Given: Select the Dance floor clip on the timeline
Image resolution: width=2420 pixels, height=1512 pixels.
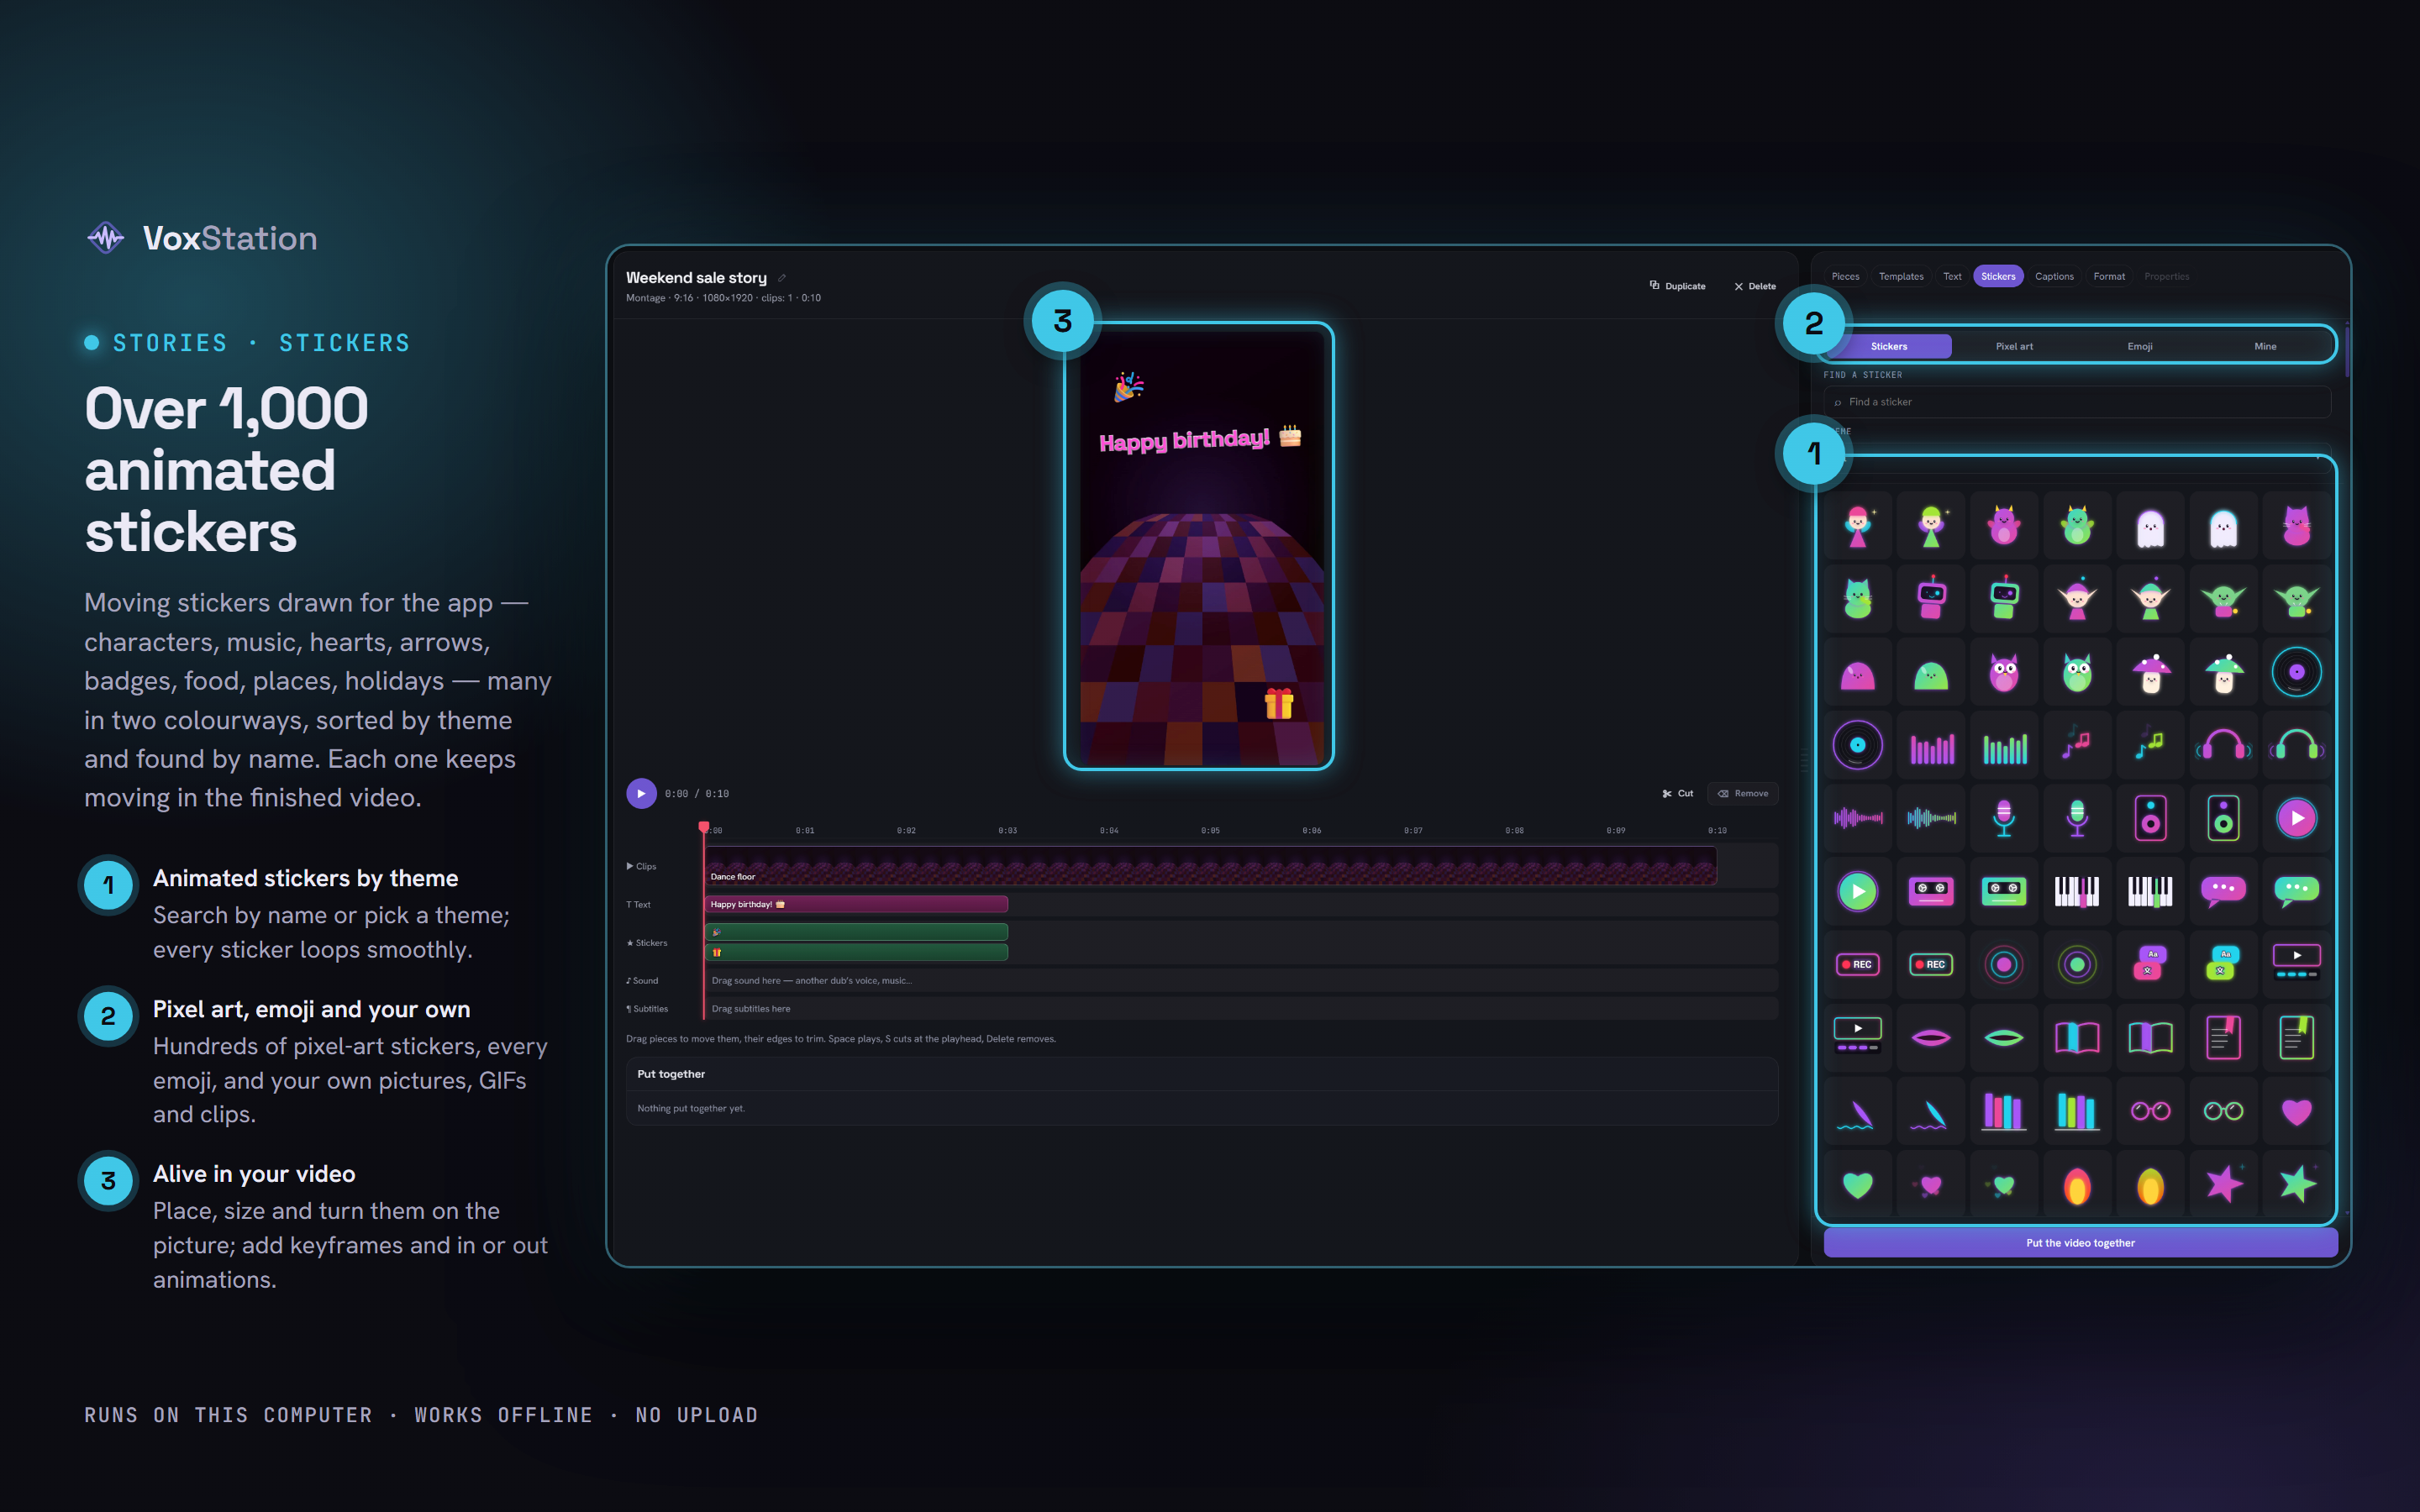Looking at the screenshot, I should (x=1210, y=866).
